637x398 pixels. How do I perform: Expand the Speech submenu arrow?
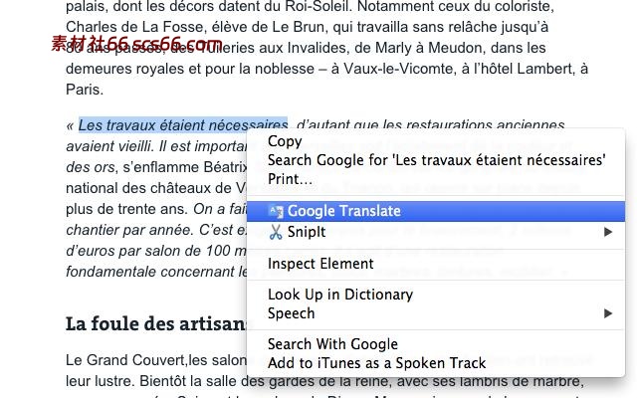point(608,313)
